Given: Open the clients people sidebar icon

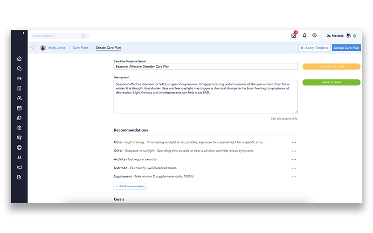Looking at the screenshot, I should (19, 98).
